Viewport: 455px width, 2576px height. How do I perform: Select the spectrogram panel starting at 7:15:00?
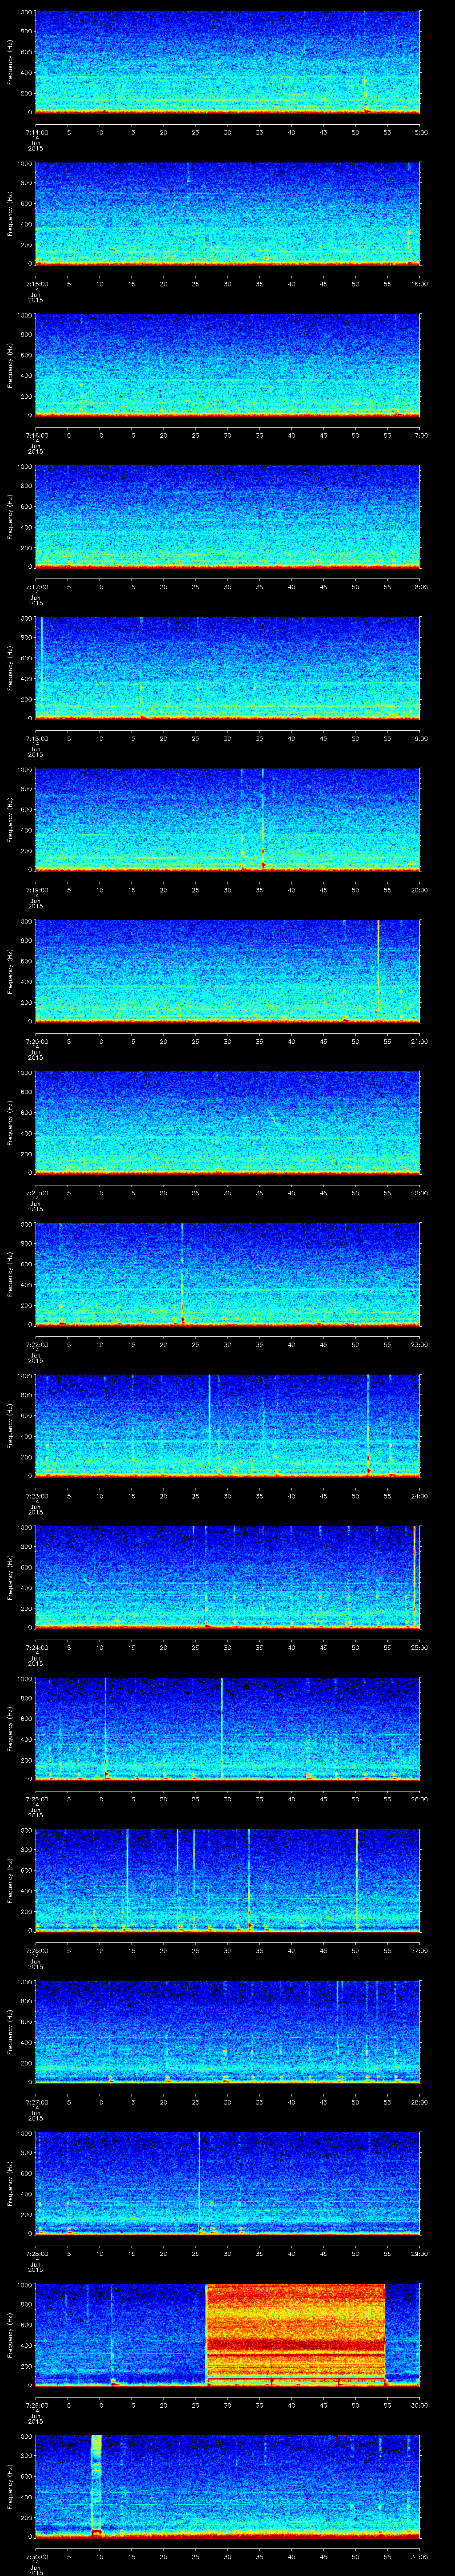point(227,213)
